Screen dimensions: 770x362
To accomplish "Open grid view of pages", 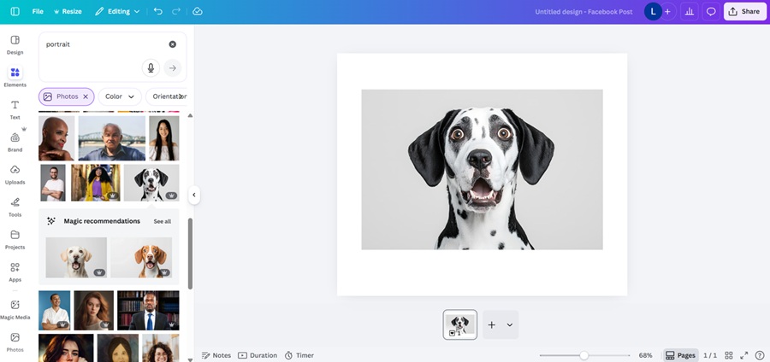I will pos(729,355).
